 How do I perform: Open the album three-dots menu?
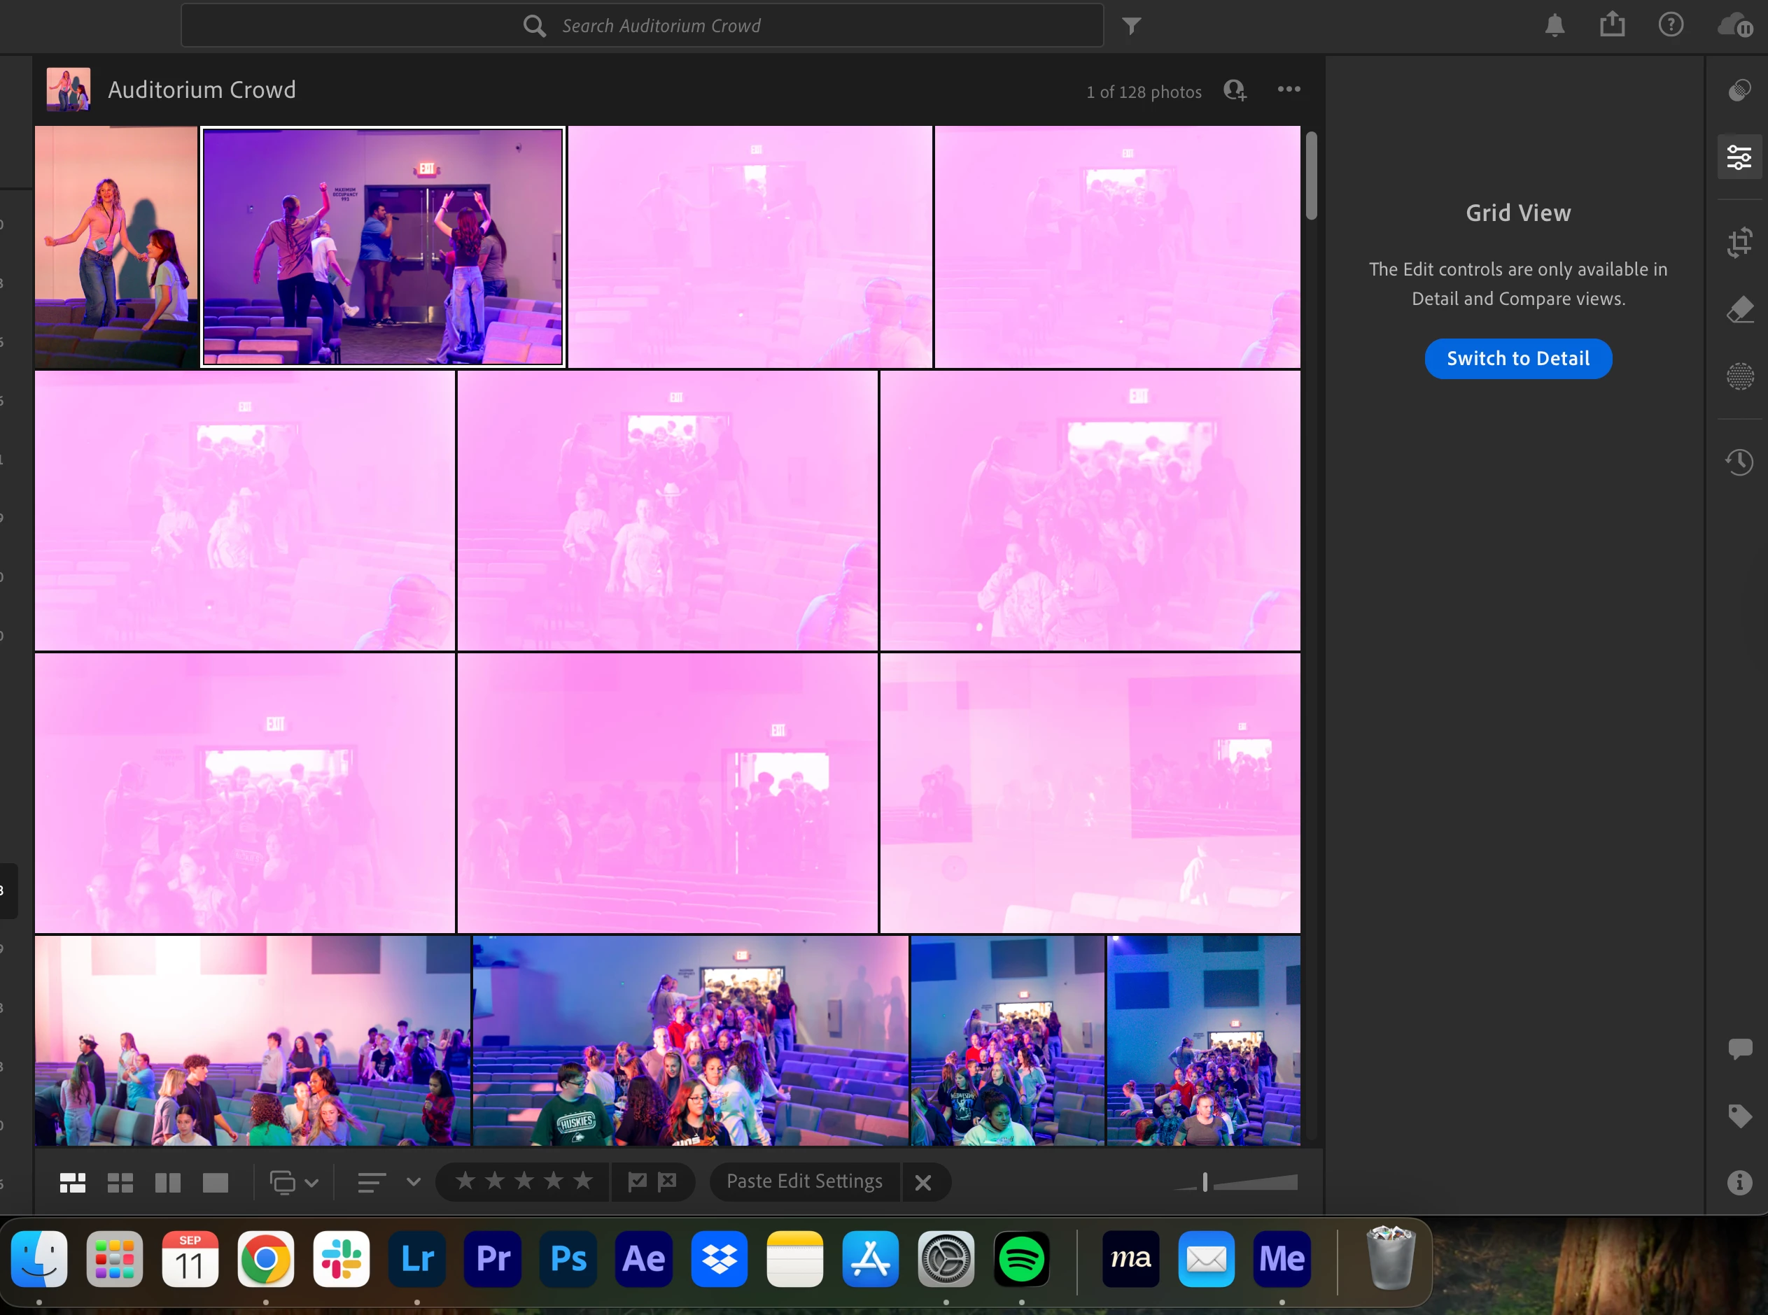(x=1289, y=89)
